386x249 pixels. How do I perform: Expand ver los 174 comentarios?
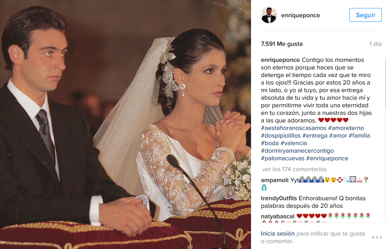point(294,169)
